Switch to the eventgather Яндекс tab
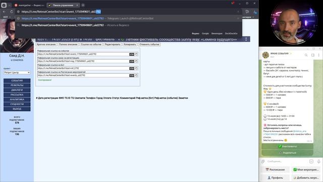 pyautogui.click(x=29, y=5)
